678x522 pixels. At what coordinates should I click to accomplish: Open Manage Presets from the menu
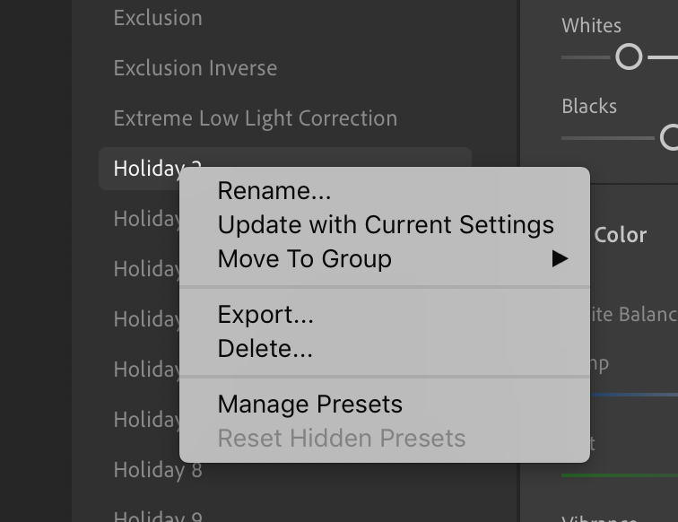[309, 405]
